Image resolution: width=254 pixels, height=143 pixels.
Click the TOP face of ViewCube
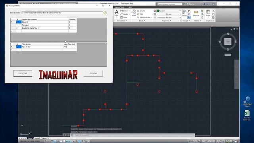[228, 41]
